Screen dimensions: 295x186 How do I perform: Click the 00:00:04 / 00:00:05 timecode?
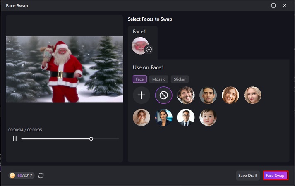click(x=25, y=130)
